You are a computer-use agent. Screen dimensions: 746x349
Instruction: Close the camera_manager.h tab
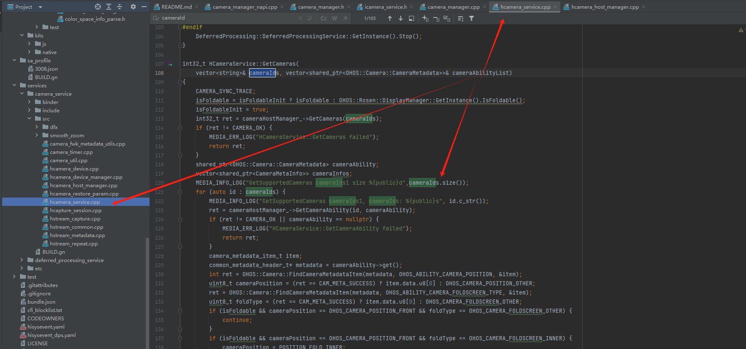point(349,7)
